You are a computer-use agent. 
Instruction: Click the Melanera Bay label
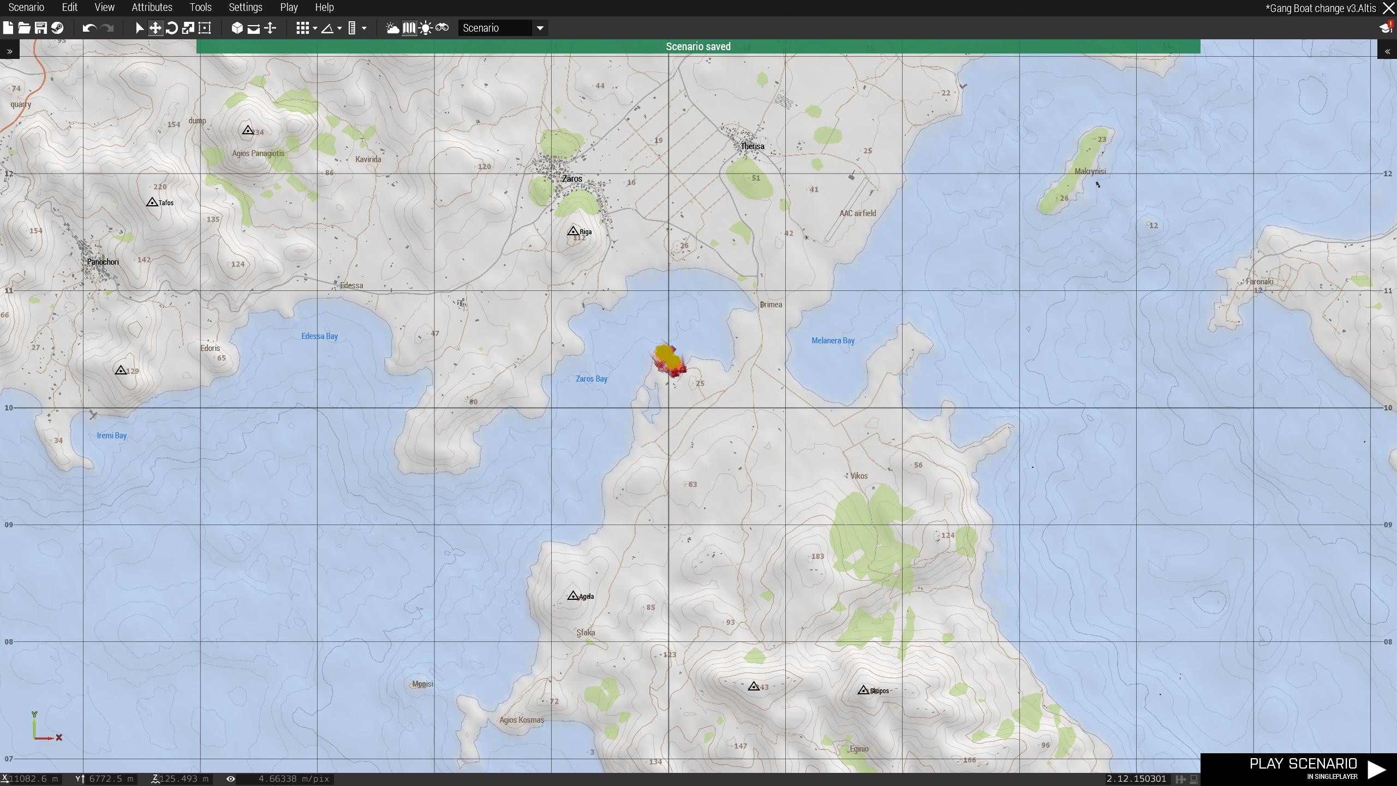[833, 341]
